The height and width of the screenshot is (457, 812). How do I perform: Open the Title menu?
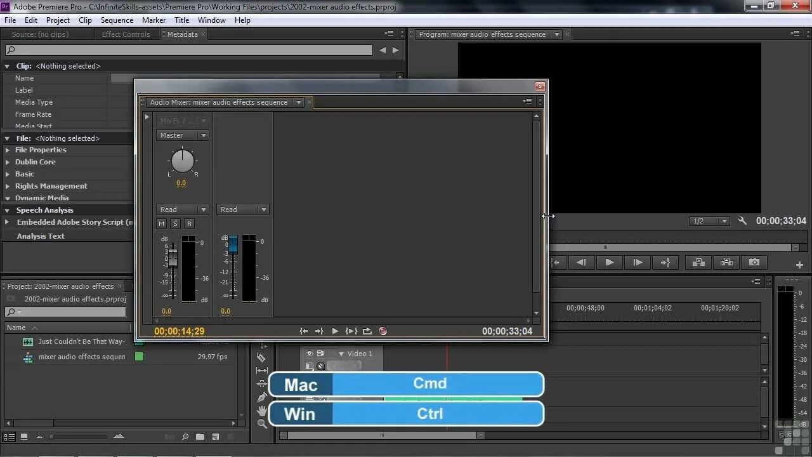pos(182,20)
